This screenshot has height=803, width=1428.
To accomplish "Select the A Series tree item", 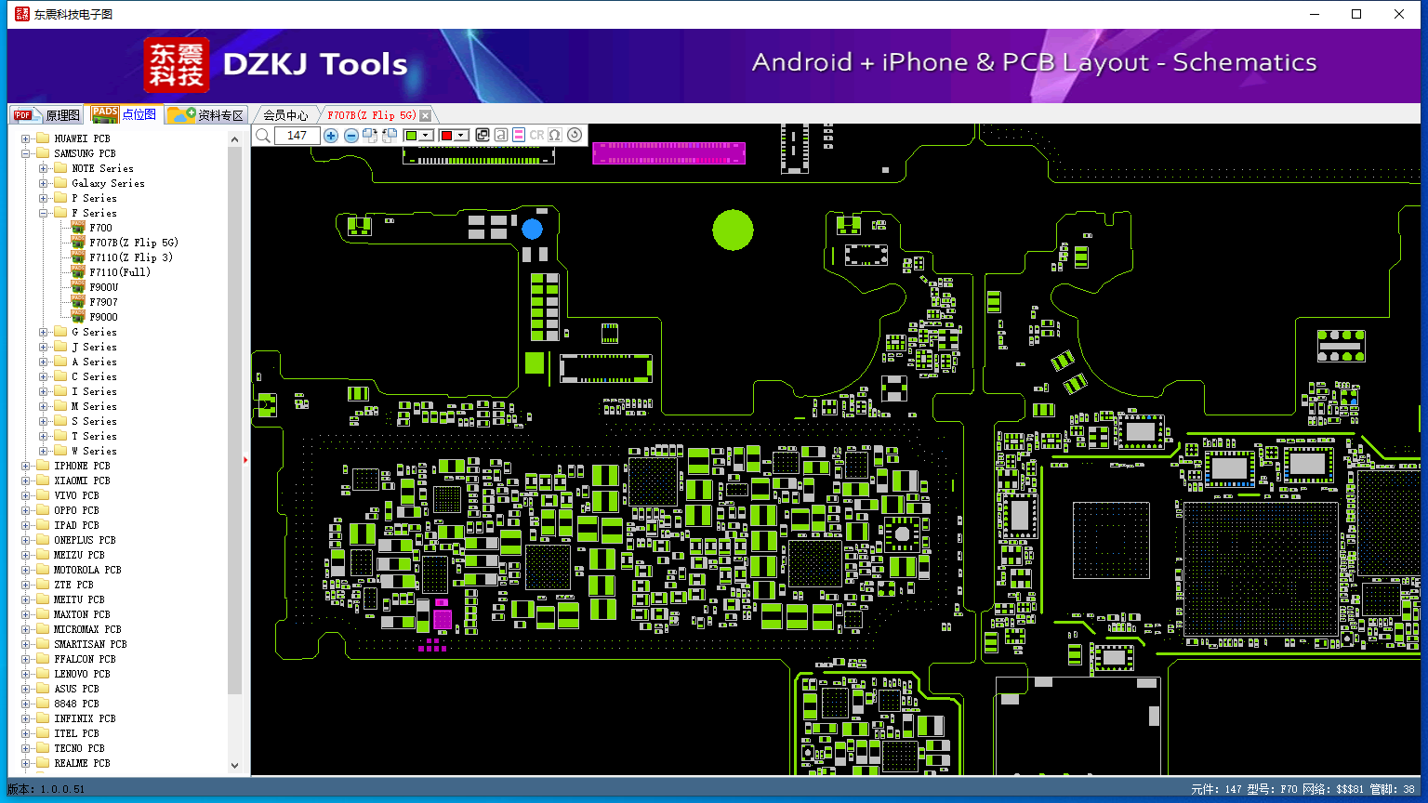I will coord(94,362).
